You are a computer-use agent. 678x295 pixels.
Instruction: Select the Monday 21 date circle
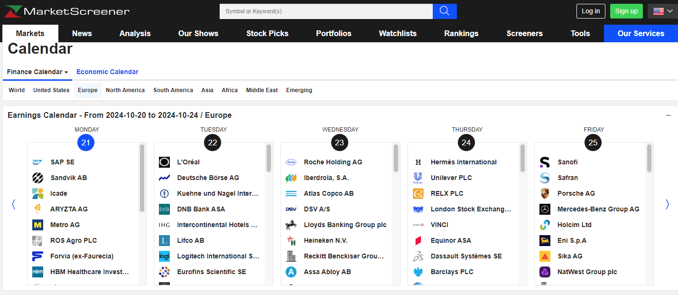(x=86, y=143)
